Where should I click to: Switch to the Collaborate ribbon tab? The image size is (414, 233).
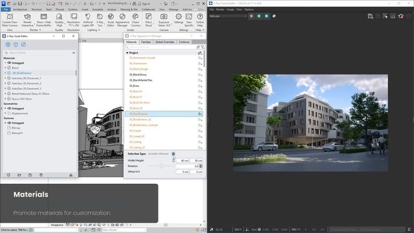pos(148,9)
